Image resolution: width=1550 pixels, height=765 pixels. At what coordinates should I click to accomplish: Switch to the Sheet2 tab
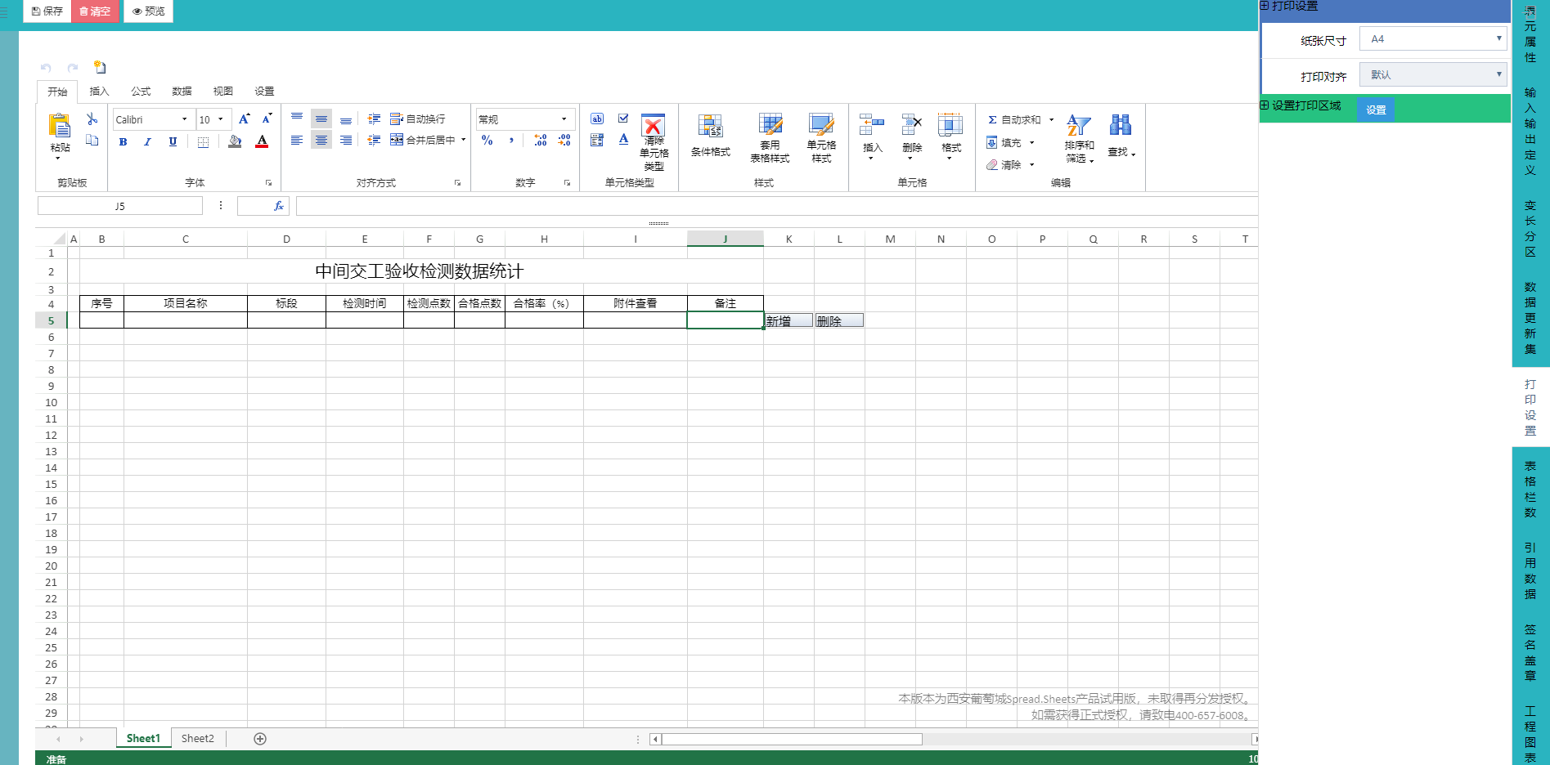[x=197, y=739]
